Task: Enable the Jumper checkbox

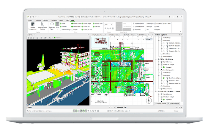Action: (x=72, y=30)
